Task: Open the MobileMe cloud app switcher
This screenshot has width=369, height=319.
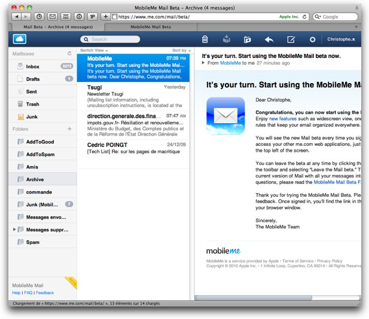Action: (20, 39)
